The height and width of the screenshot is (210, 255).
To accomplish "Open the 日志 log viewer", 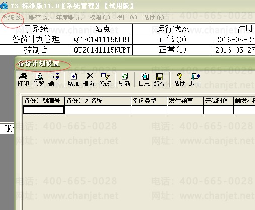I will tap(144, 80).
